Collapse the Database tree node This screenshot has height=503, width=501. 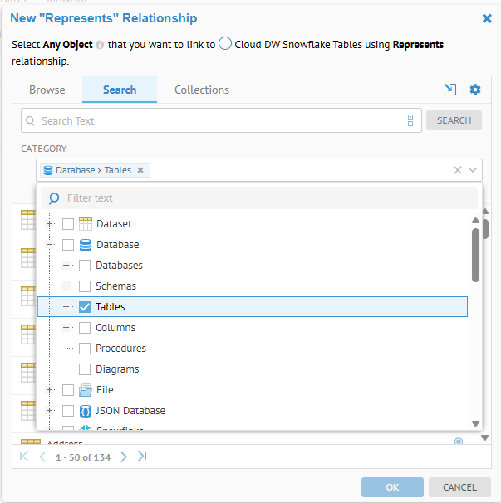point(52,245)
